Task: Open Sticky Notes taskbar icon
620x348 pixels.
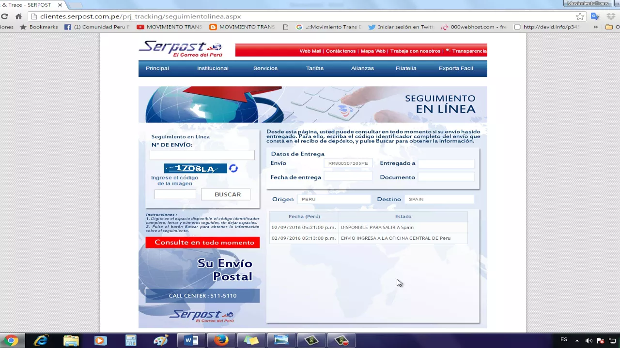Action: [x=251, y=341]
